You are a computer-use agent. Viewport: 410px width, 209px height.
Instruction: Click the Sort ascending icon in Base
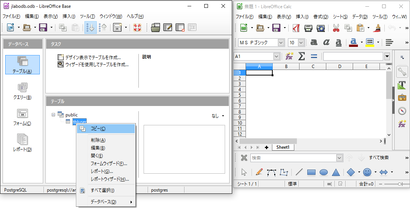pyautogui.click(x=90, y=28)
